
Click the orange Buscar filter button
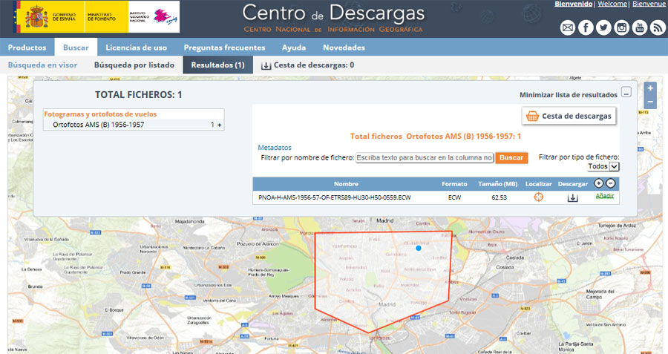pos(511,157)
